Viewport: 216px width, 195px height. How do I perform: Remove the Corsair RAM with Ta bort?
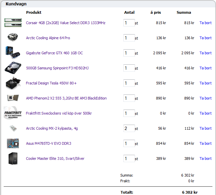coord(205,23)
